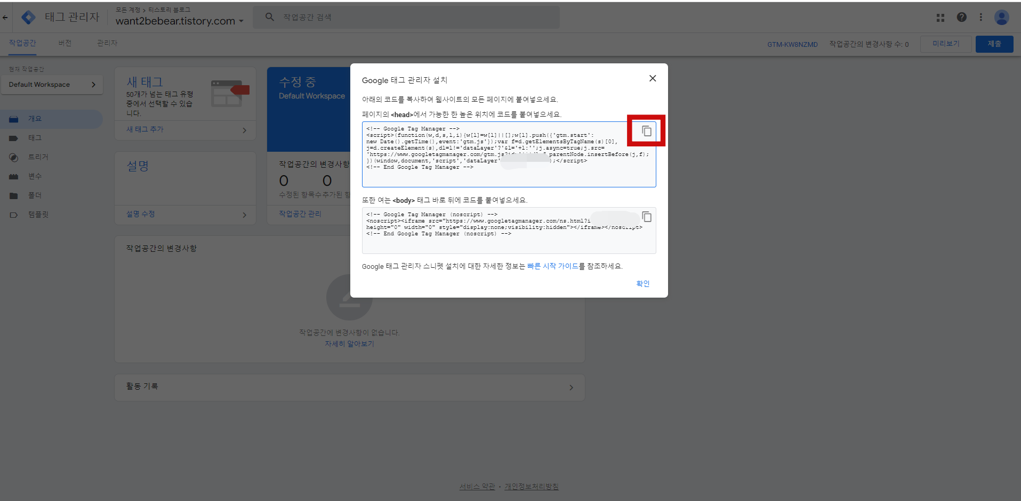
Task: Click the 폴더 folder icon
Action: click(14, 196)
